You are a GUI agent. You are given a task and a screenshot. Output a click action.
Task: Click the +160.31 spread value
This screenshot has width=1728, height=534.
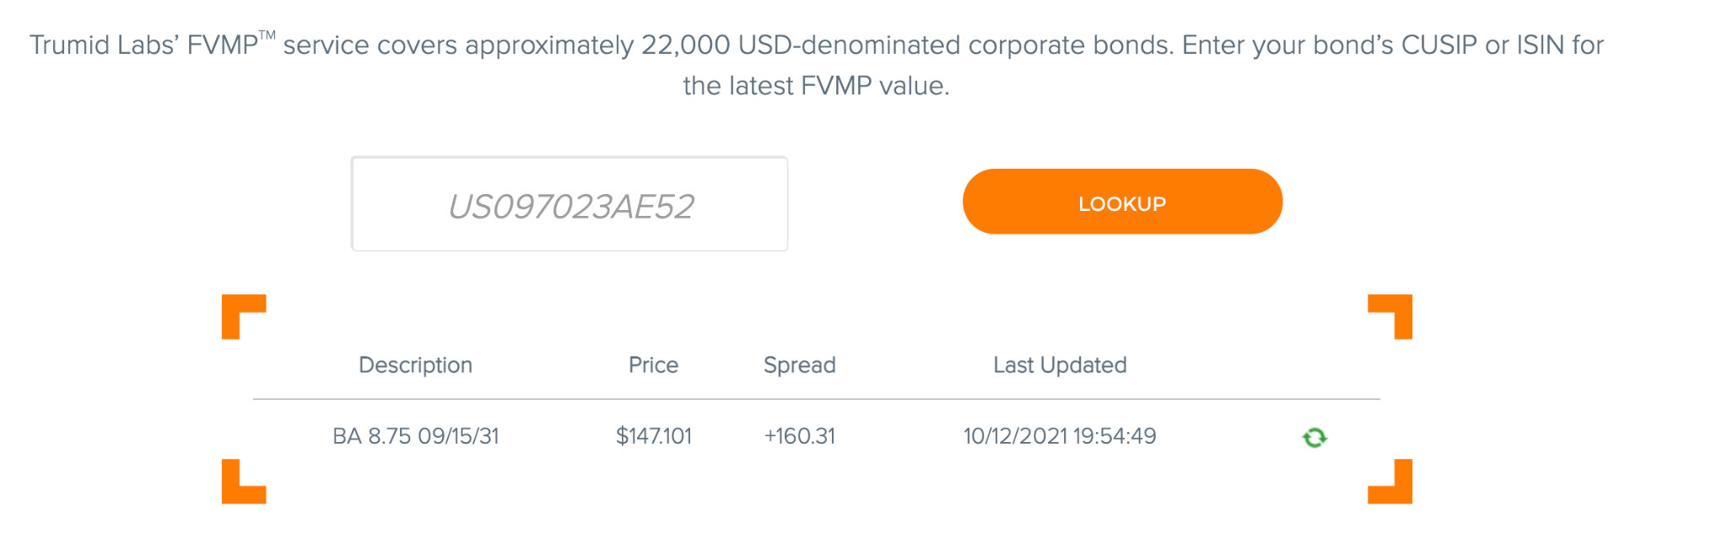pyautogui.click(x=799, y=436)
